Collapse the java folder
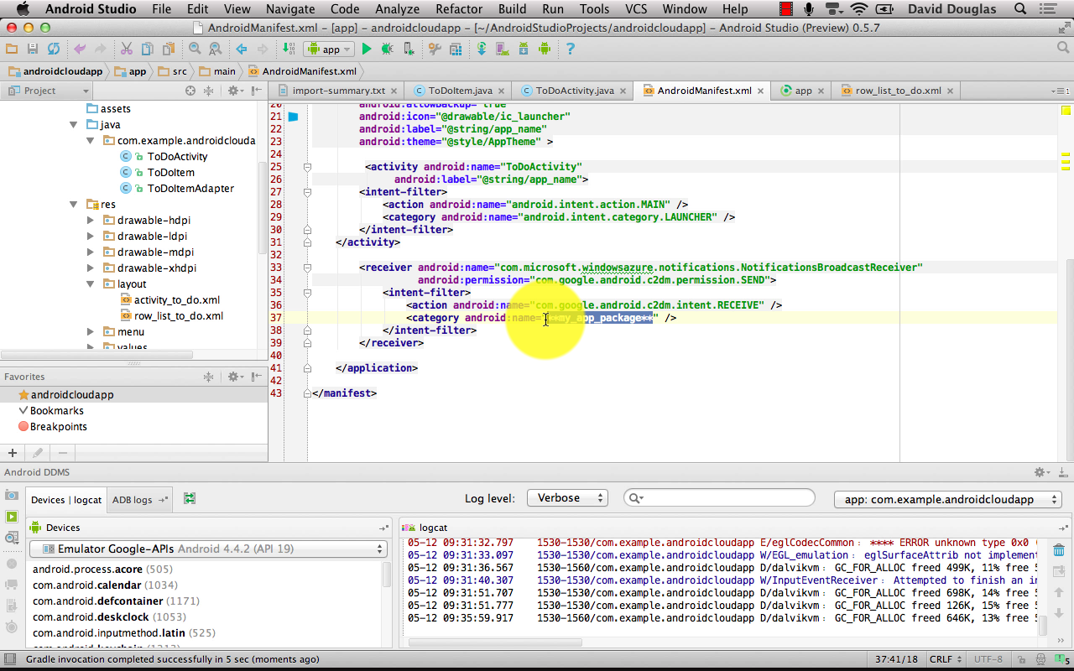This screenshot has height=671, width=1074. 75,125
